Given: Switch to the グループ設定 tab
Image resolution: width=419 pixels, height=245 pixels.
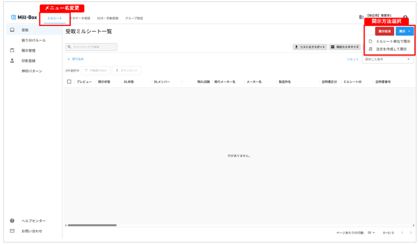Looking at the screenshot, I should tap(134, 18).
